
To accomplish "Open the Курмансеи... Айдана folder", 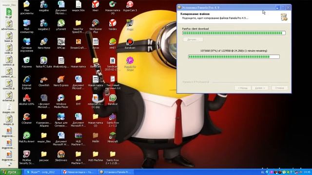I will click(x=44, y=120).
